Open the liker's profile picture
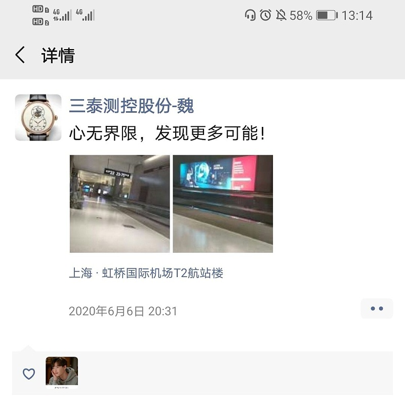Screen dimensions: 405x401 click(x=62, y=372)
